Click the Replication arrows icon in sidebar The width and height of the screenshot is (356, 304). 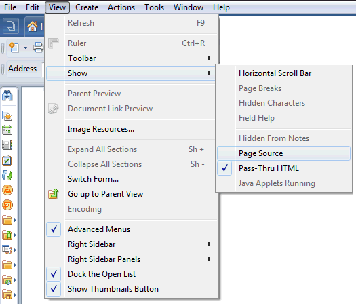7,175
